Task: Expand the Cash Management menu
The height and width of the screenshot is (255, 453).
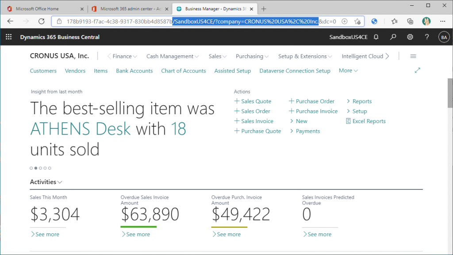Action: [173, 56]
